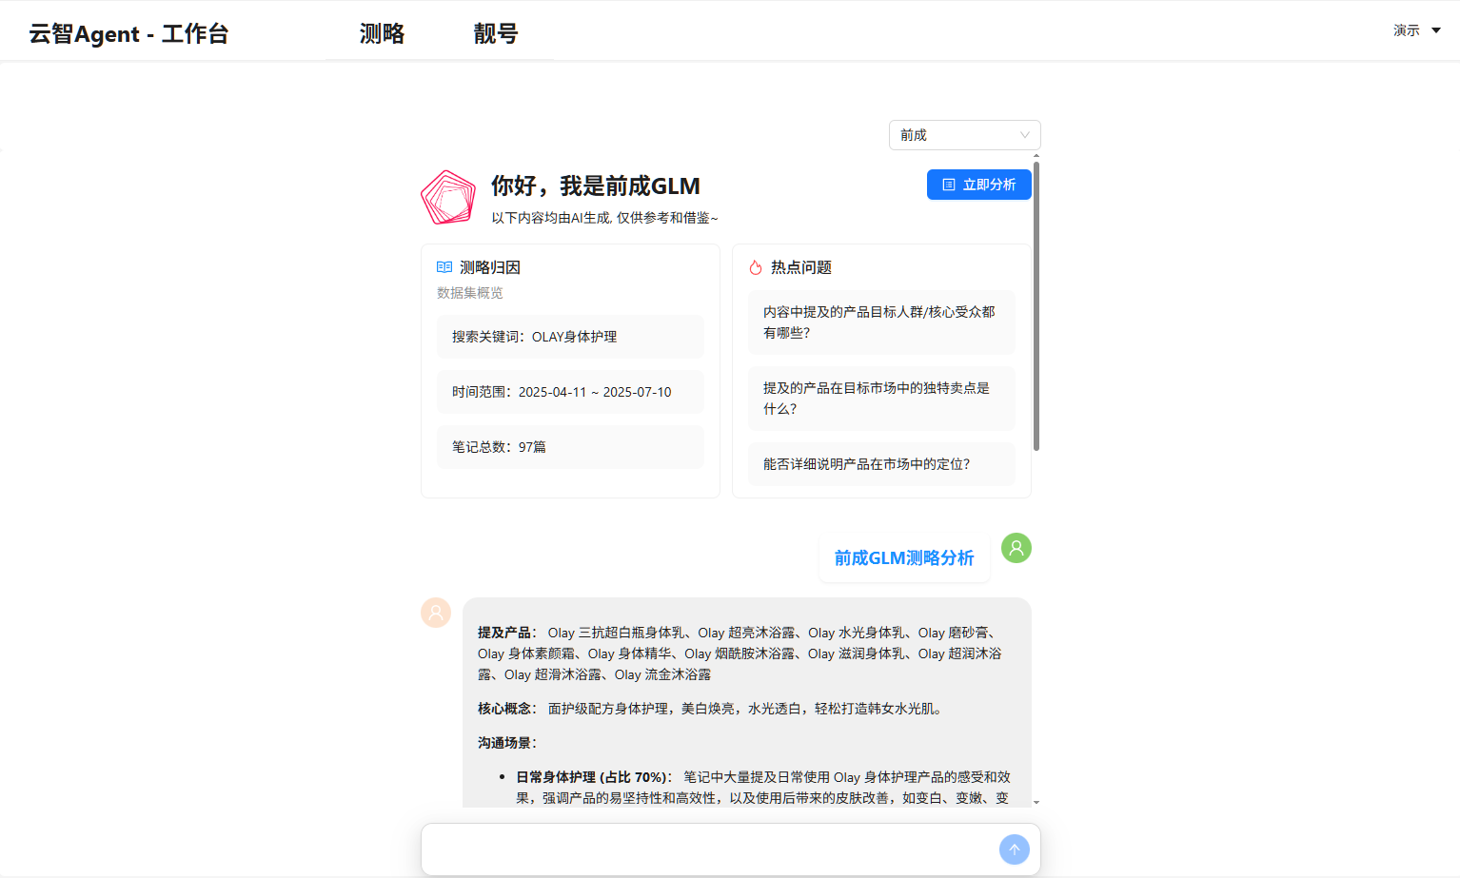
Task: Switch to the 靓号 tab
Action: [x=496, y=33]
